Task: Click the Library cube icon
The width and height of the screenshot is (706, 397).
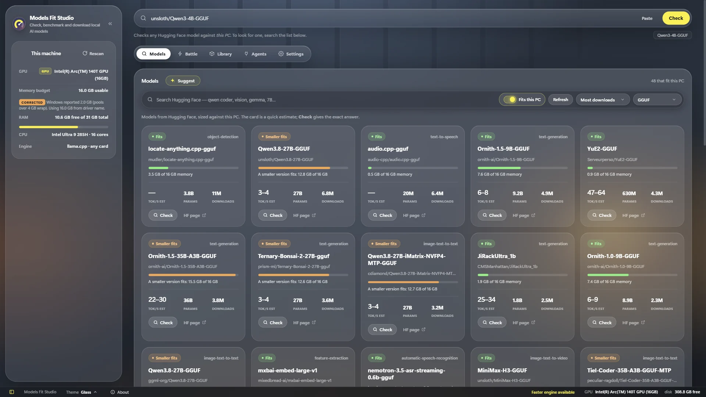Action: click(x=212, y=54)
